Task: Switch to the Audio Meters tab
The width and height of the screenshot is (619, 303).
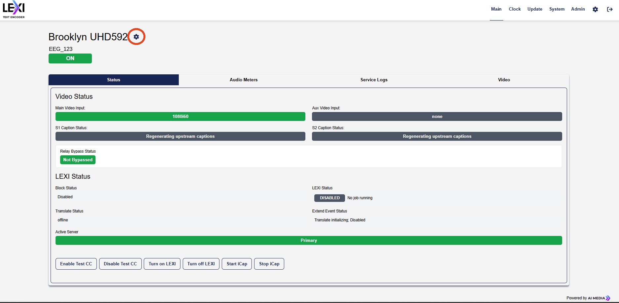Action: tap(244, 80)
